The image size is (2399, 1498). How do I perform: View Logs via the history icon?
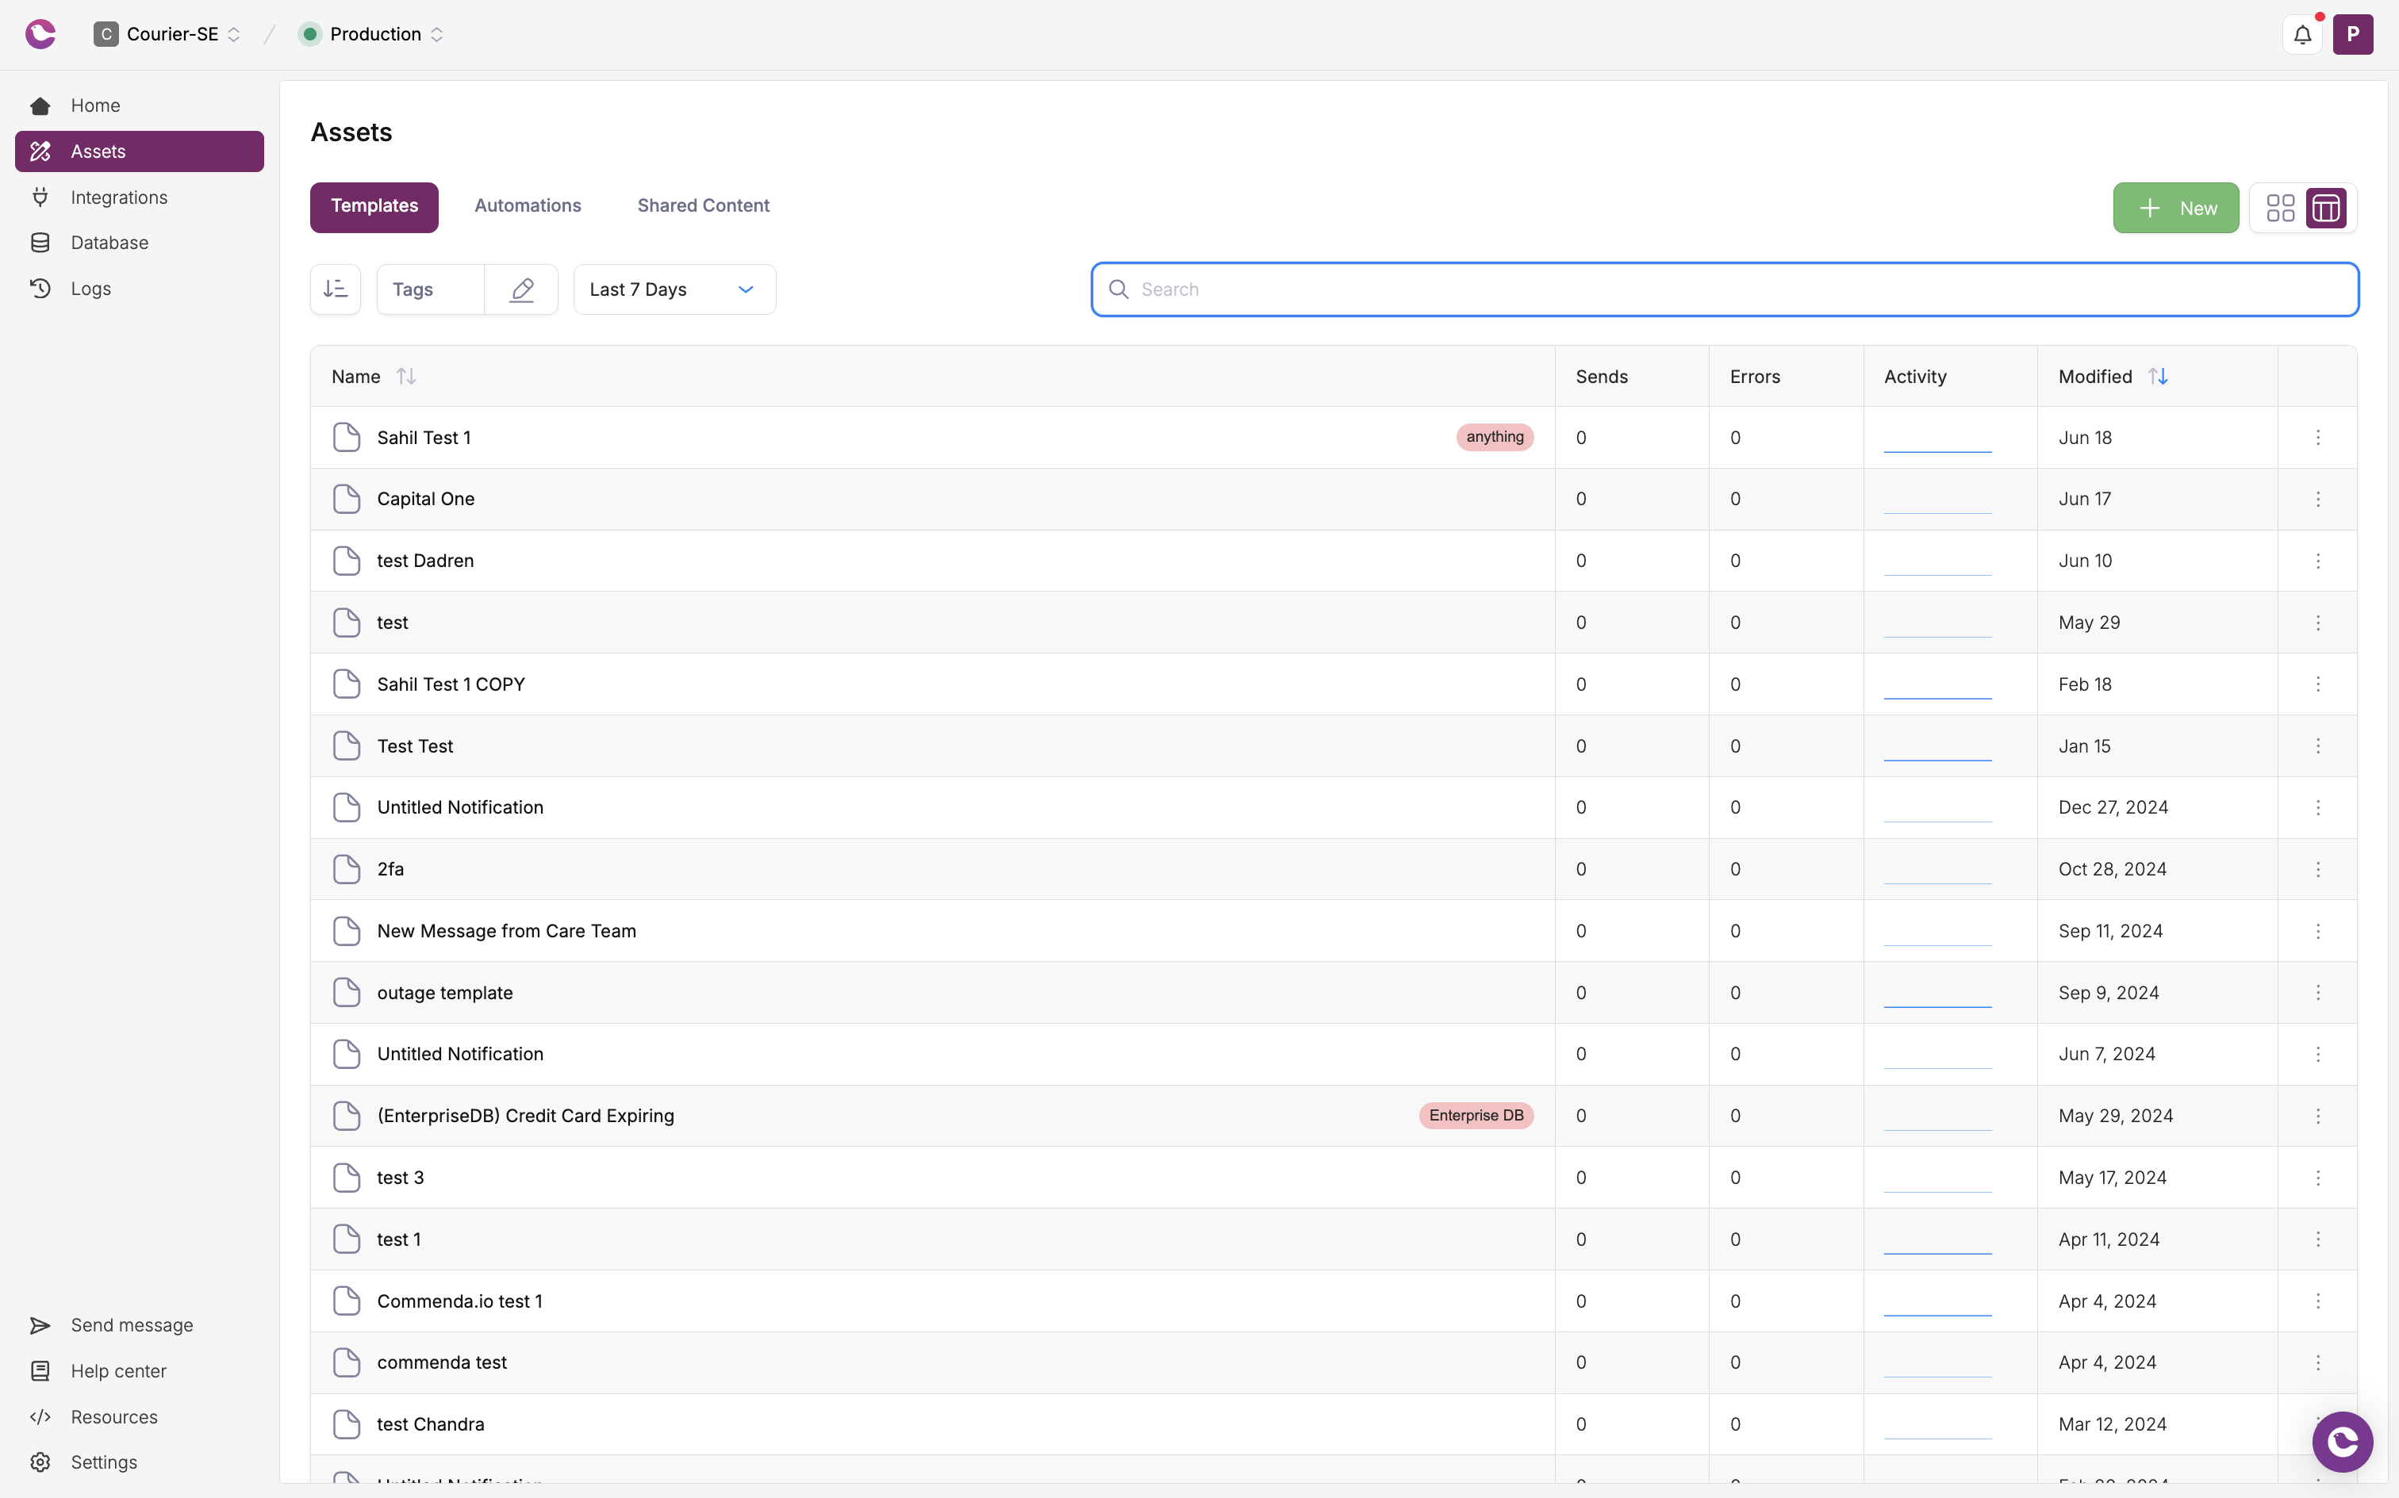(40, 289)
